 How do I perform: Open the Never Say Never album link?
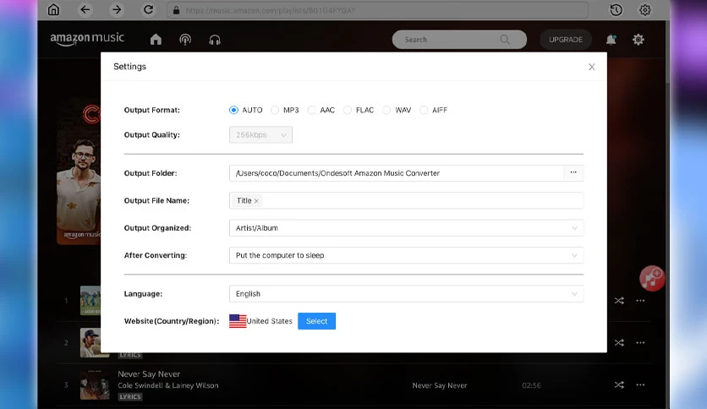click(x=440, y=385)
